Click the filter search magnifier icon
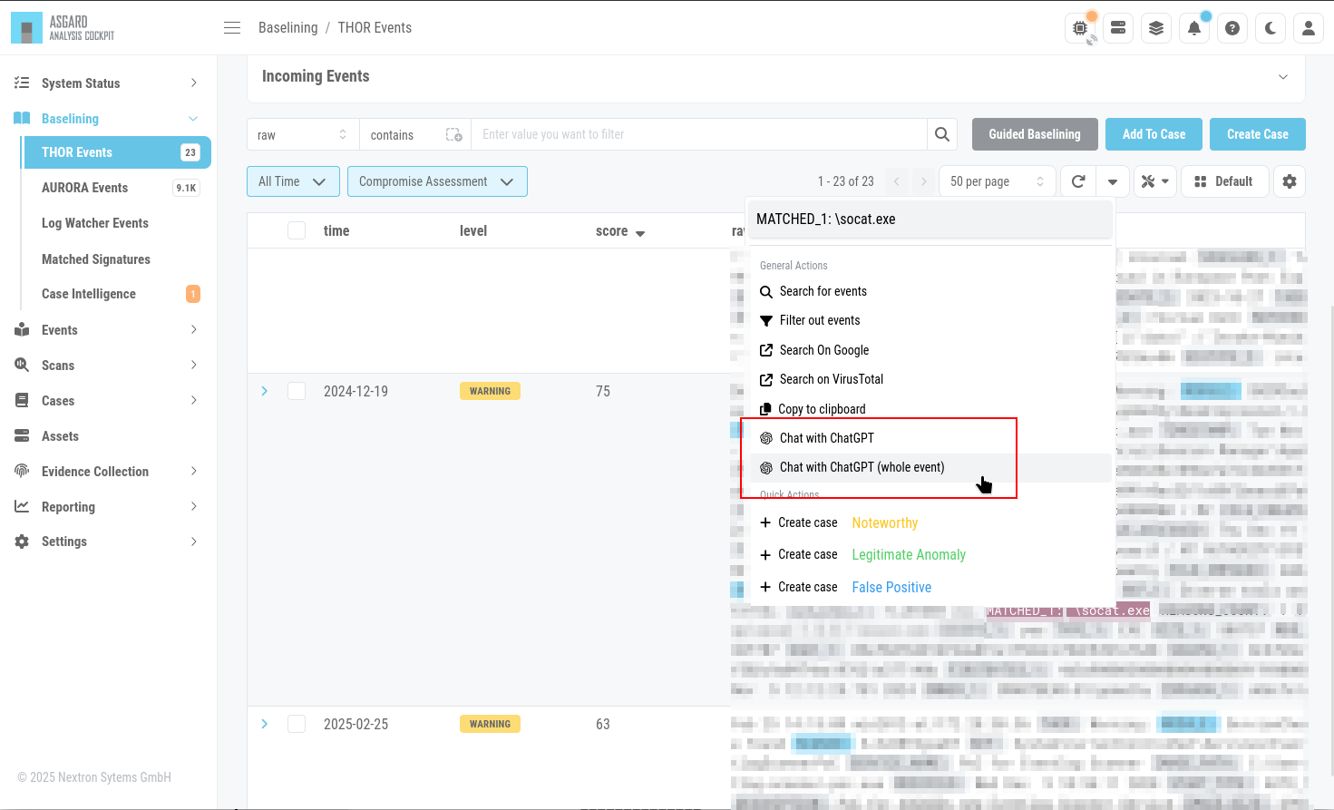The width and height of the screenshot is (1334, 810). 942,134
